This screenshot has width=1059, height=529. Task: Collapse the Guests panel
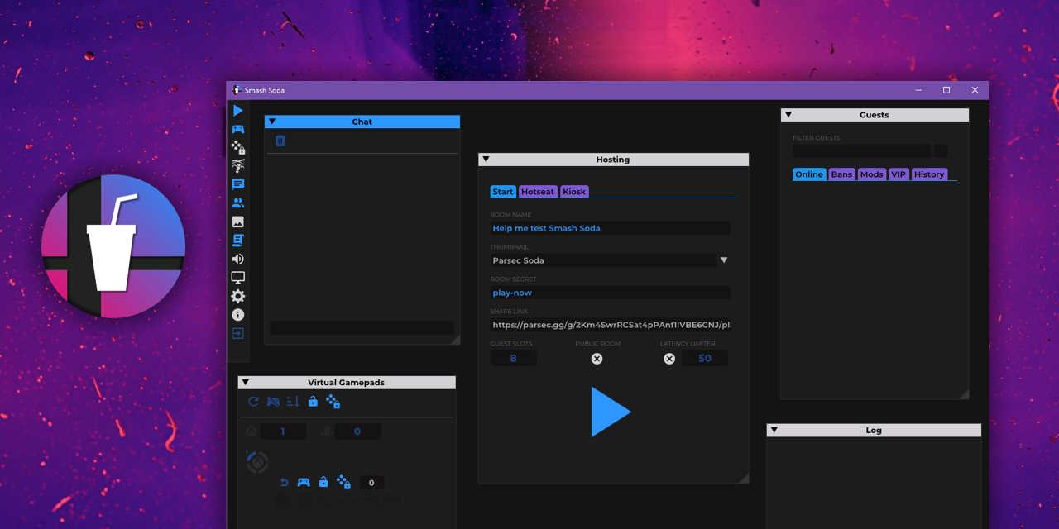click(788, 115)
